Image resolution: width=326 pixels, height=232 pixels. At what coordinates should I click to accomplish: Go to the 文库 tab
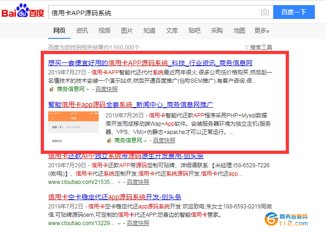point(172,31)
